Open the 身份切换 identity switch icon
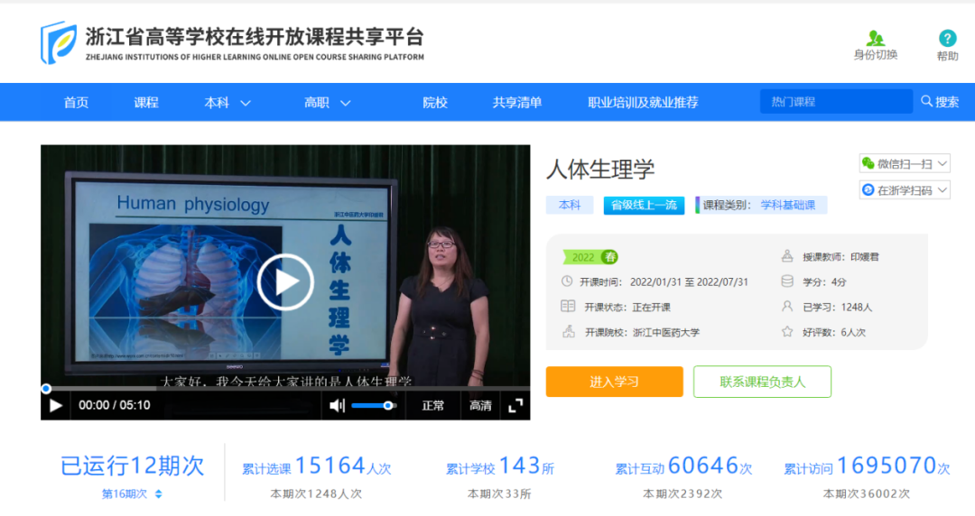Viewport: 975px width, 516px height. (875, 38)
